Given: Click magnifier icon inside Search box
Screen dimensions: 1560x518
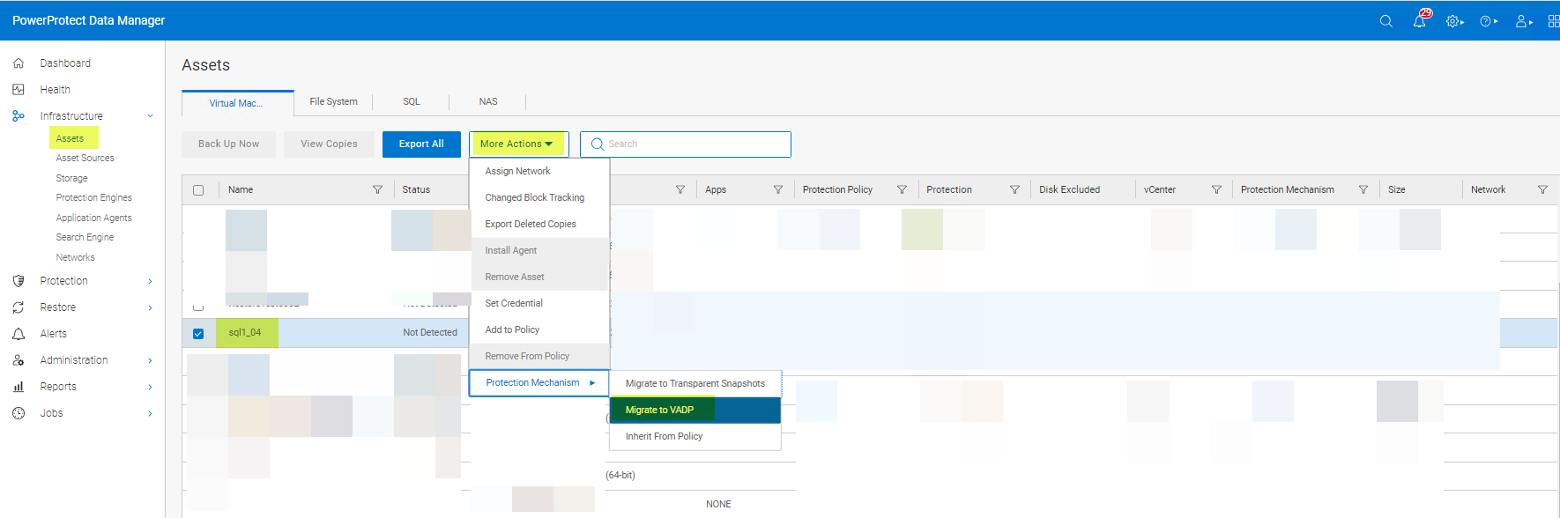Looking at the screenshot, I should (598, 144).
